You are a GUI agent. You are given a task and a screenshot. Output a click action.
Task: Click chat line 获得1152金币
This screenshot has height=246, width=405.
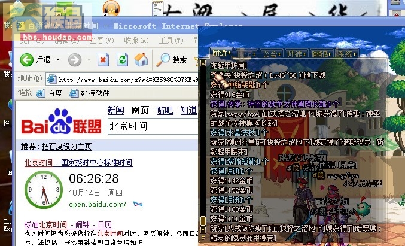point(232,190)
